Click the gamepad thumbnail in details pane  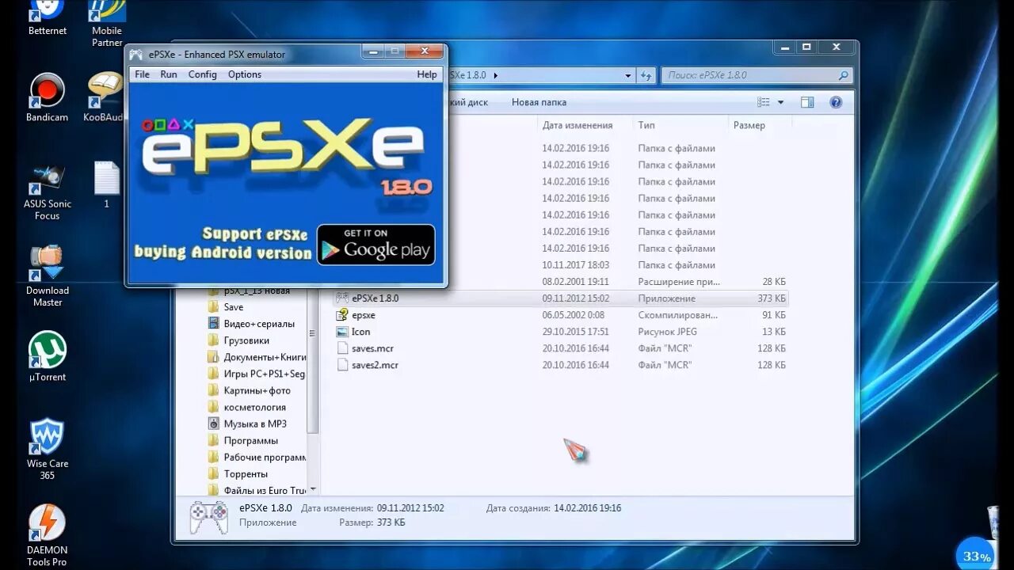click(x=208, y=516)
